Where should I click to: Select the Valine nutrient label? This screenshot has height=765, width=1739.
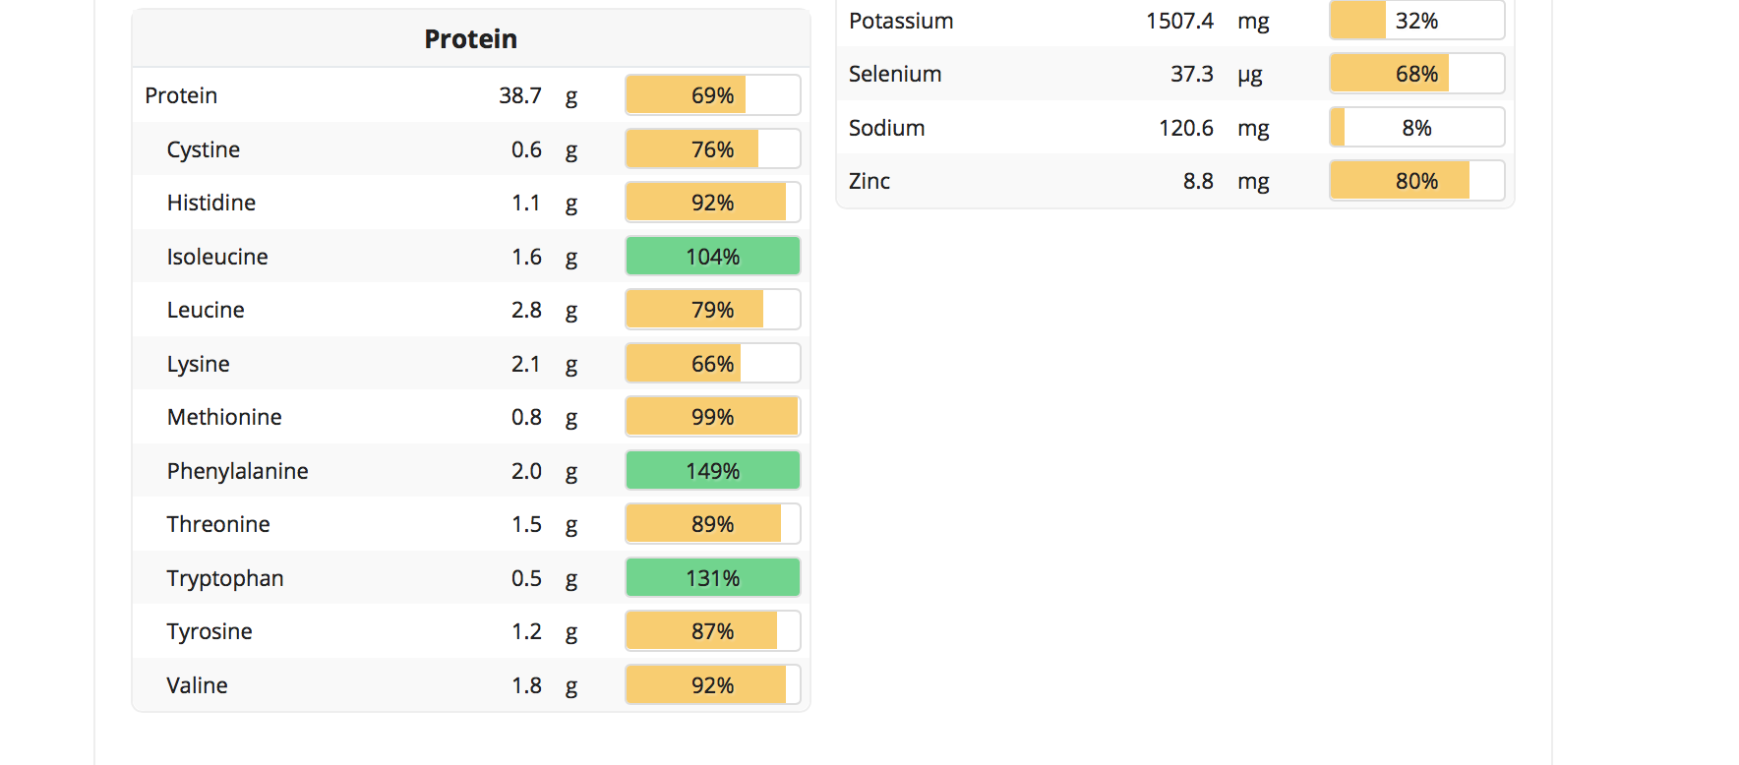(x=198, y=685)
